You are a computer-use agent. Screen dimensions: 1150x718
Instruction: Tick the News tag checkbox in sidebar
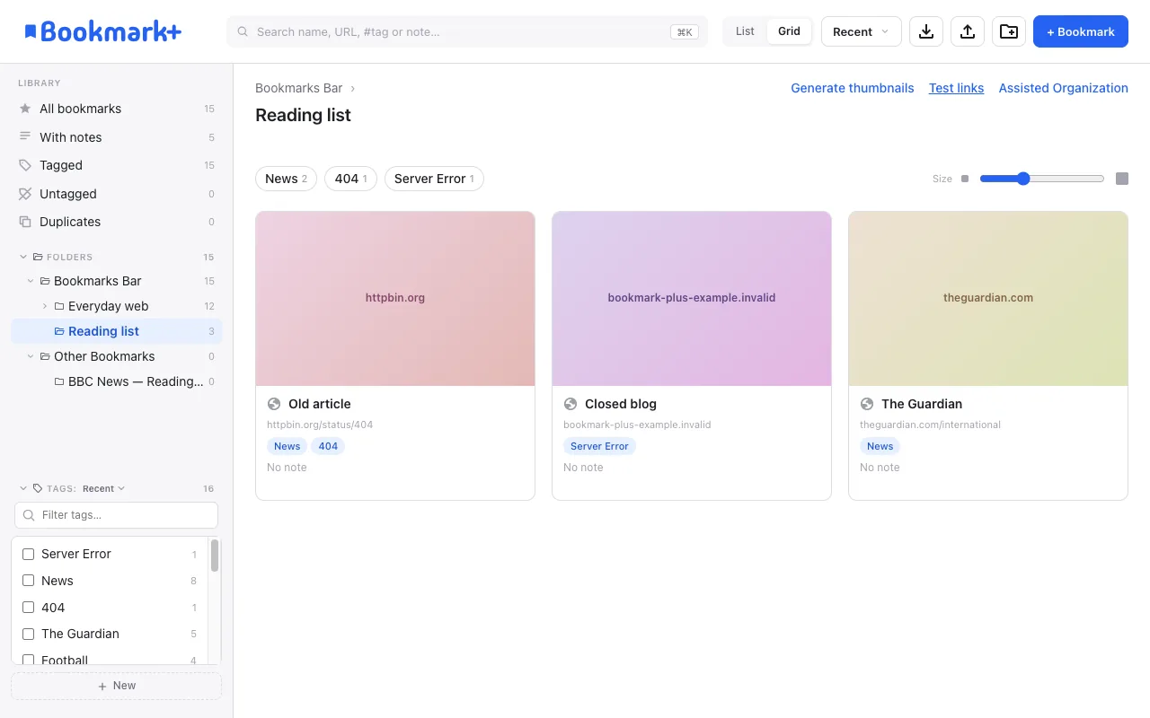[x=28, y=581]
